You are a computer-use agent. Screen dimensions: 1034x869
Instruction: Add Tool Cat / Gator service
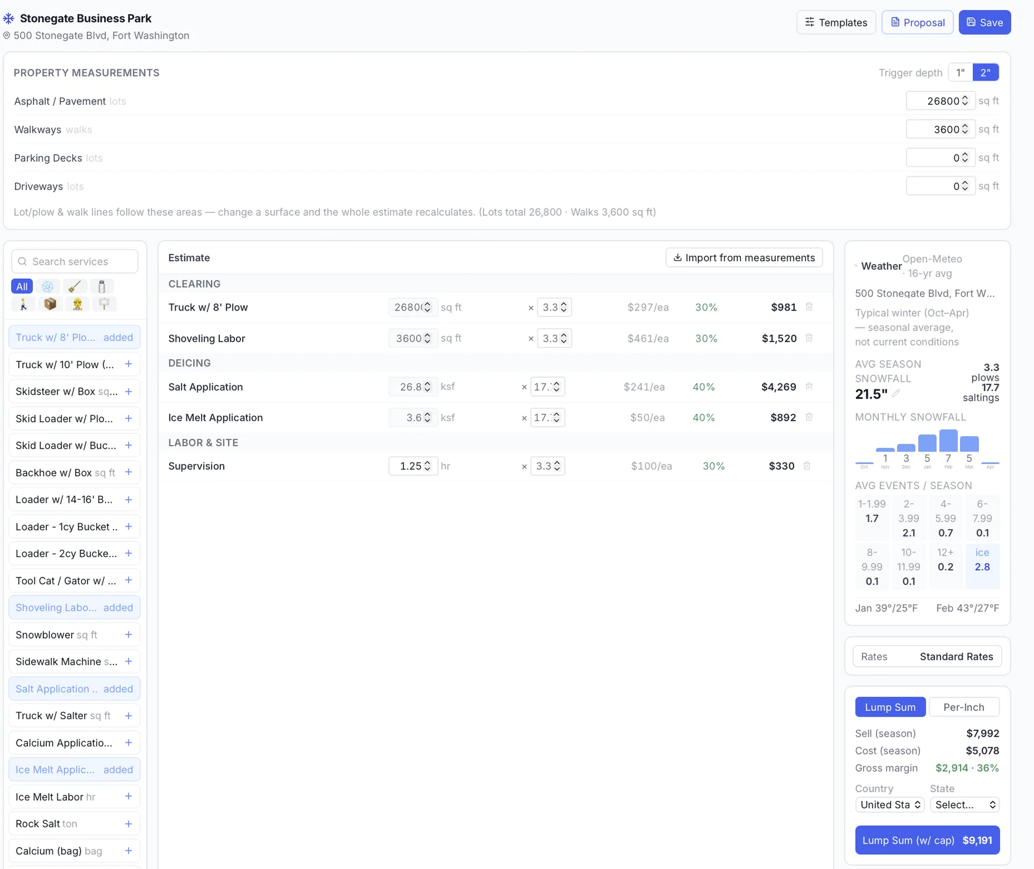[128, 581]
